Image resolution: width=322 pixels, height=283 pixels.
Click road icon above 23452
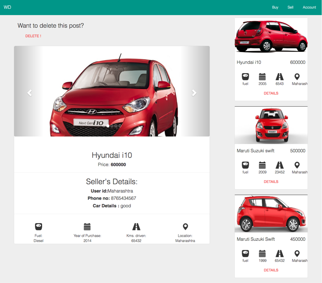[x=279, y=165]
